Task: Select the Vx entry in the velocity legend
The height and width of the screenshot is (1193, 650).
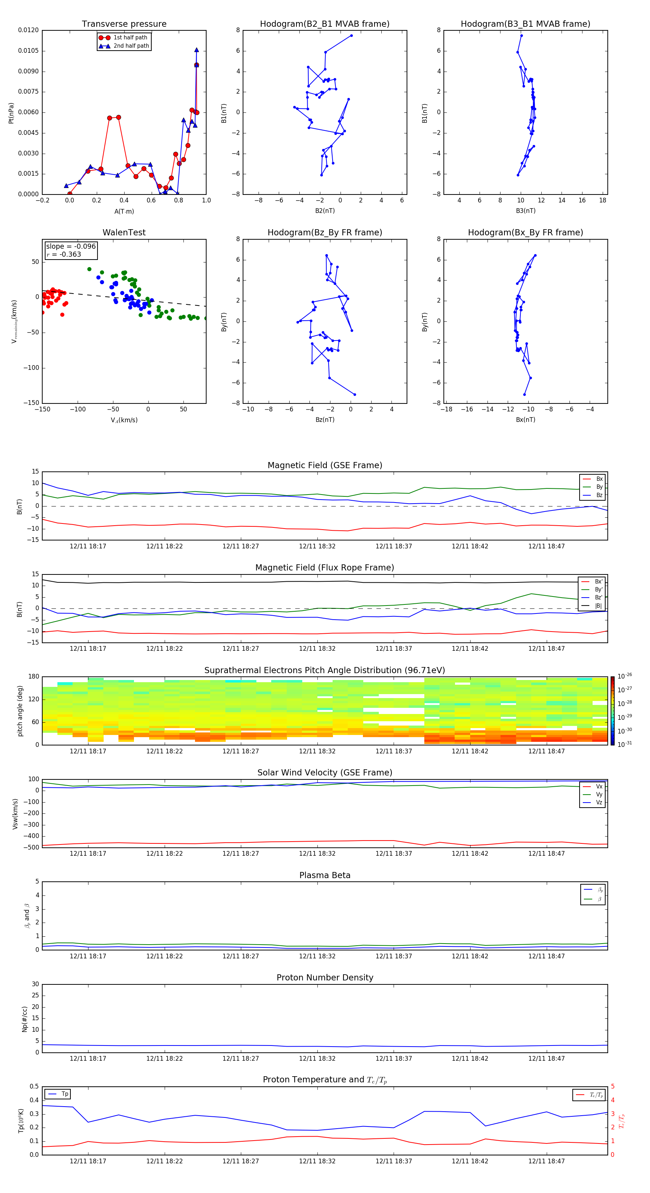Action: [x=593, y=786]
